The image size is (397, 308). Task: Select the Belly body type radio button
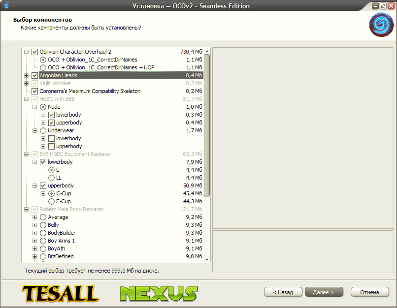(x=43, y=225)
